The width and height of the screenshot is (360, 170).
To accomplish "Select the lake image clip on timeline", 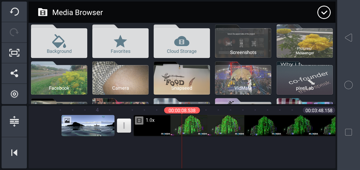I will pyautogui.click(x=88, y=126).
